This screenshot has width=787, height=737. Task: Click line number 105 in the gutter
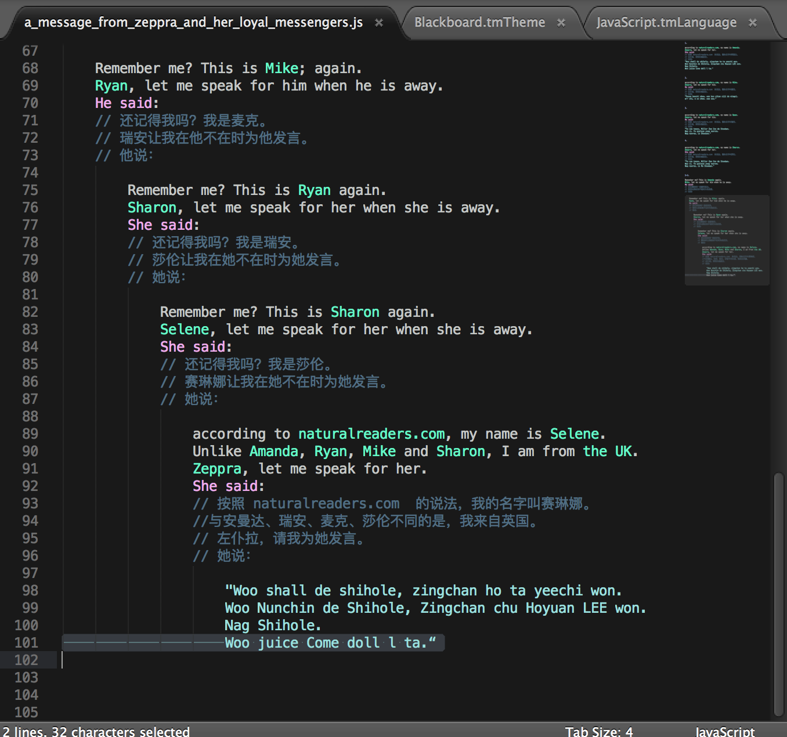click(26, 713)
